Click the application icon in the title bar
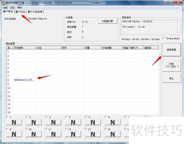The width and height of the screenshot is (184, 144). tap(3, 3)
